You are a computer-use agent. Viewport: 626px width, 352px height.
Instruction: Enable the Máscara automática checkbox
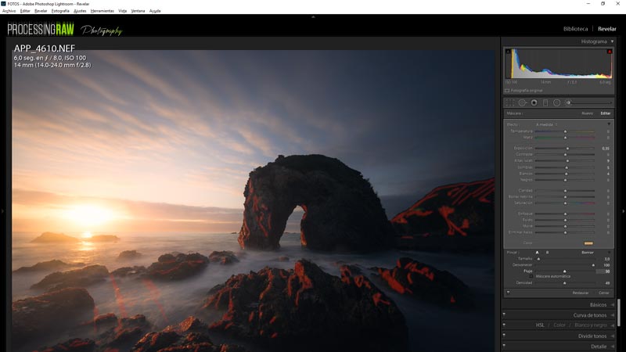tap(531, 276)
